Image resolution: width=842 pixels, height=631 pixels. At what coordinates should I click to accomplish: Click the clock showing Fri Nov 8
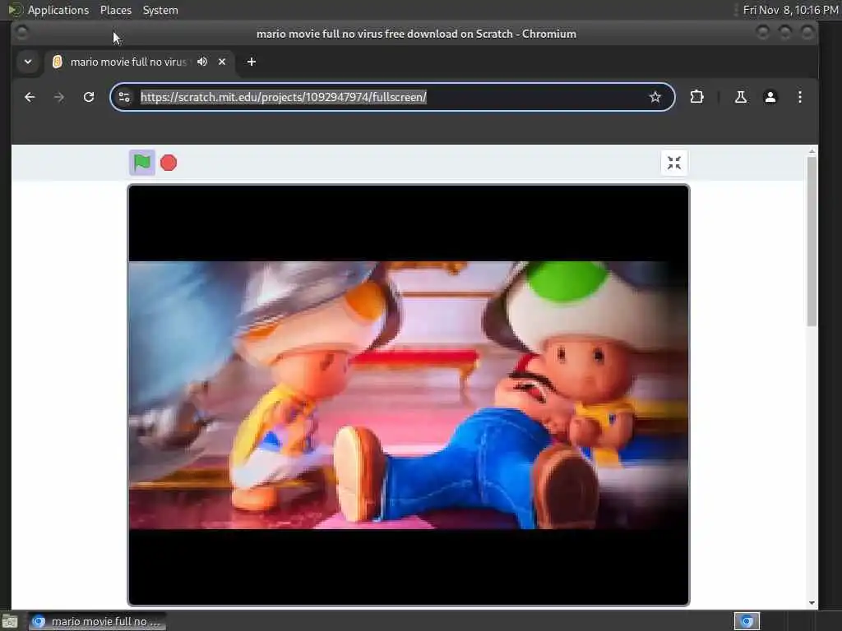[790, 10]
